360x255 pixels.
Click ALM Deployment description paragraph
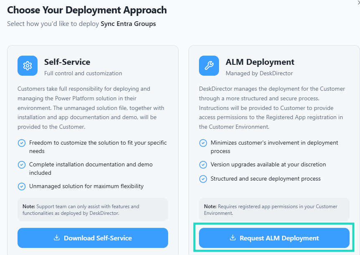click(x=272, y=108)
